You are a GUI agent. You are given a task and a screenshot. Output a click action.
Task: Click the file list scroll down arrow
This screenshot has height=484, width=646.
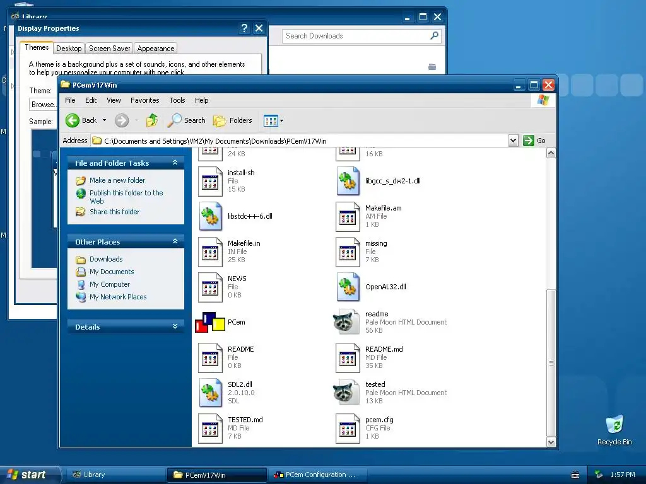coord(551,442)
